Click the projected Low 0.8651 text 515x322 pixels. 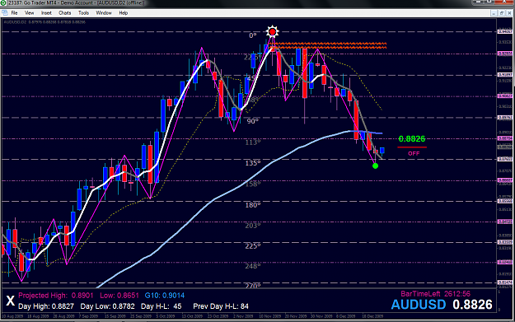119,296
